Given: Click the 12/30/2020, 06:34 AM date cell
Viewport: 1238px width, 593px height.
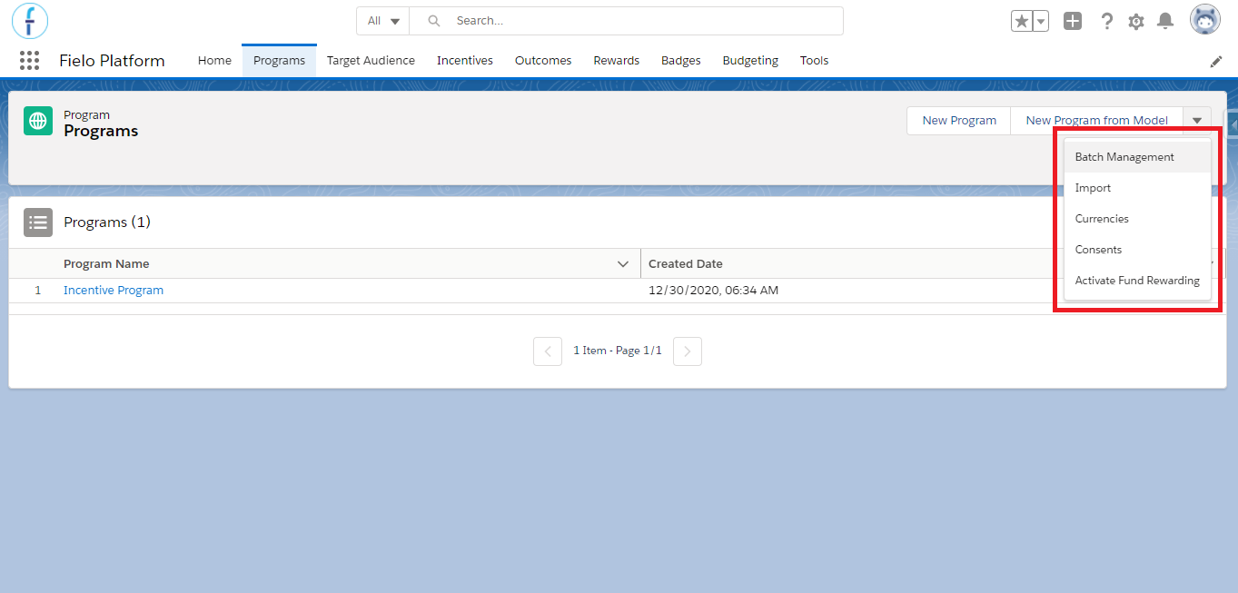Looking at the screenshot, I should point(714,291).
